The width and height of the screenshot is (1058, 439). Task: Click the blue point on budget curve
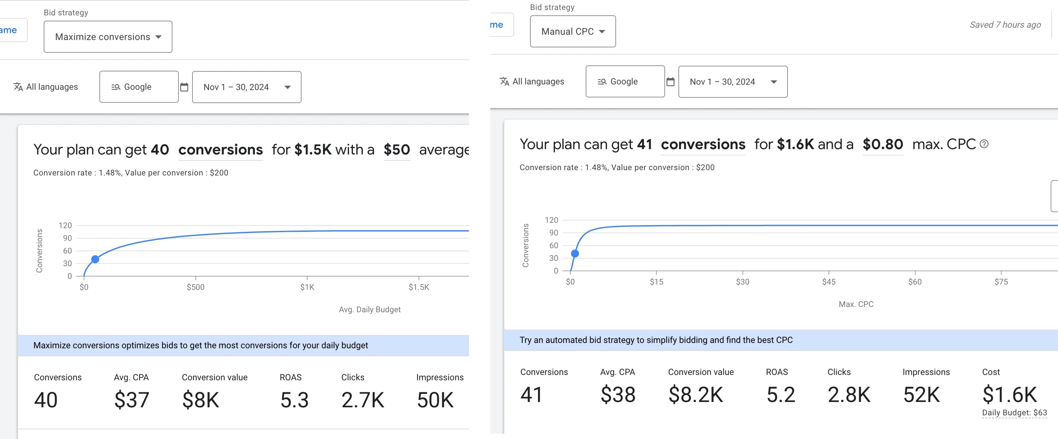(95, 259)
